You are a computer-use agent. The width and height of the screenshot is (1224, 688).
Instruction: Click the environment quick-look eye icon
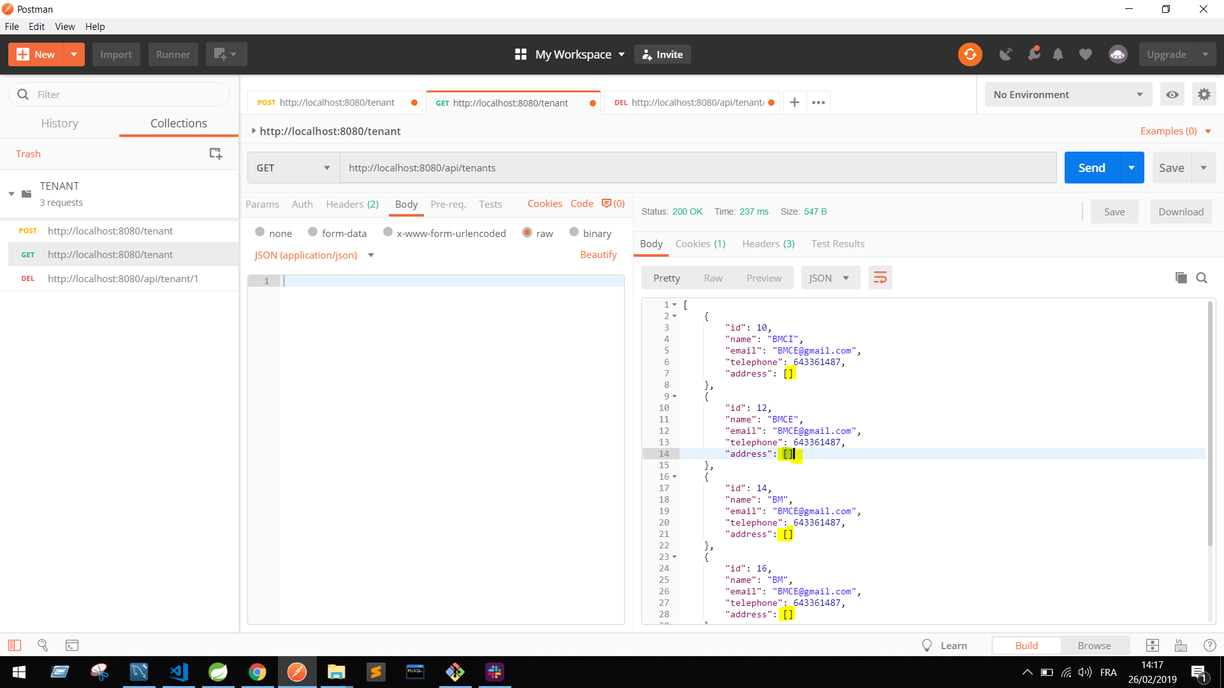[x=1172, y=94]
